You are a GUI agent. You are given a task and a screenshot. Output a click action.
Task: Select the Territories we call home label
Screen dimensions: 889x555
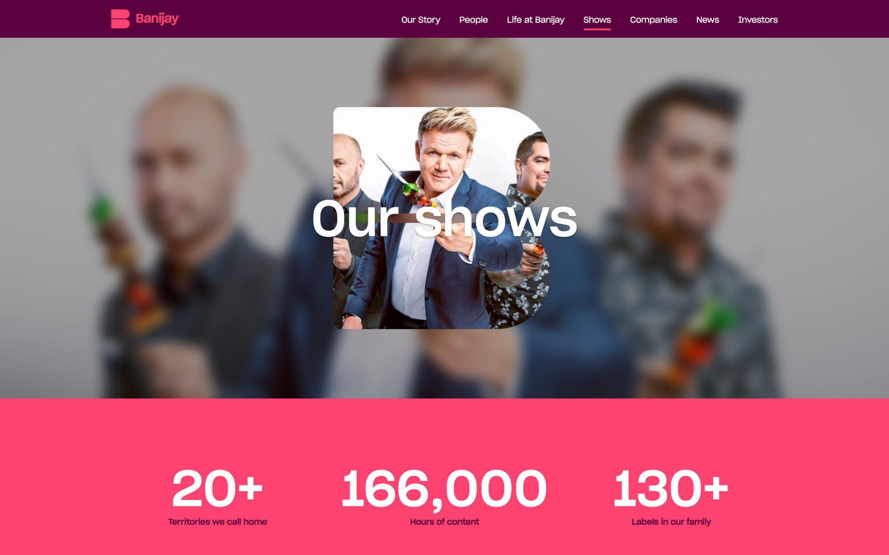pyautogui.click(x=217, y=522)
